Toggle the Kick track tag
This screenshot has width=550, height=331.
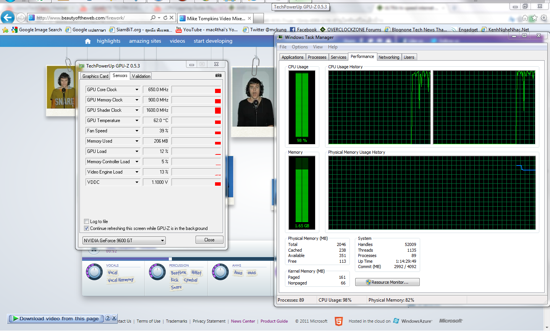point(175,280)
